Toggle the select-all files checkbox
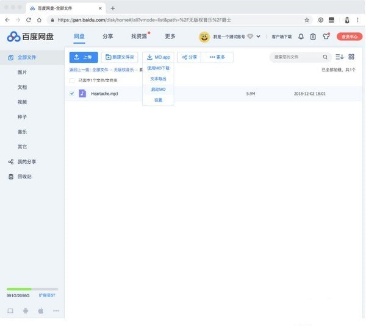The width and height of the screenshot is (366, 330). point(72,80)
